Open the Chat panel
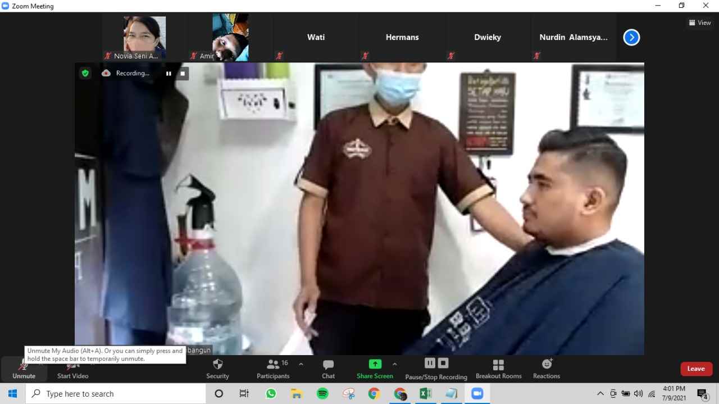 (x=328, y=369)
